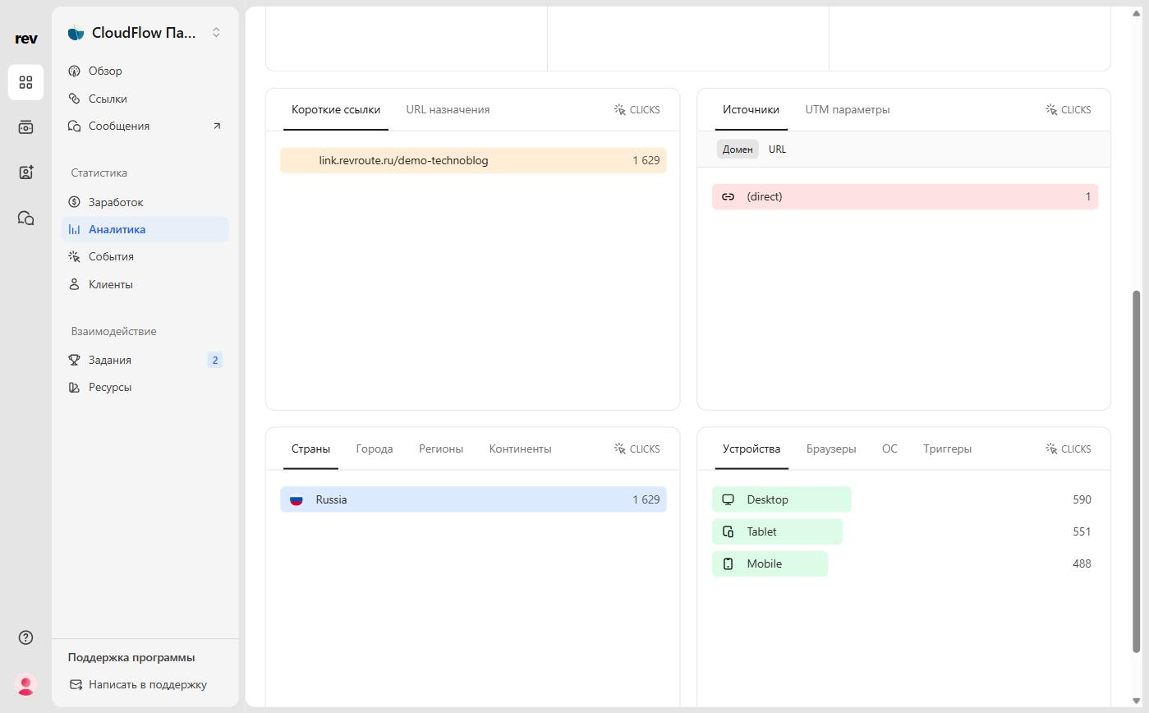
Task: Open Заработок in the sidebar
Action: 145,202
